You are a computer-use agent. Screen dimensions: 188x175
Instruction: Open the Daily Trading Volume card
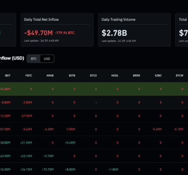[x=134, y=30]
